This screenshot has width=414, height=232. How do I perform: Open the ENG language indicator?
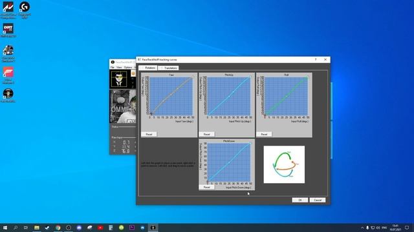click(x=384, y=227)
